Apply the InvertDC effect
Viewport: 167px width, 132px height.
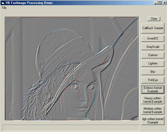[x=153, y=38]
